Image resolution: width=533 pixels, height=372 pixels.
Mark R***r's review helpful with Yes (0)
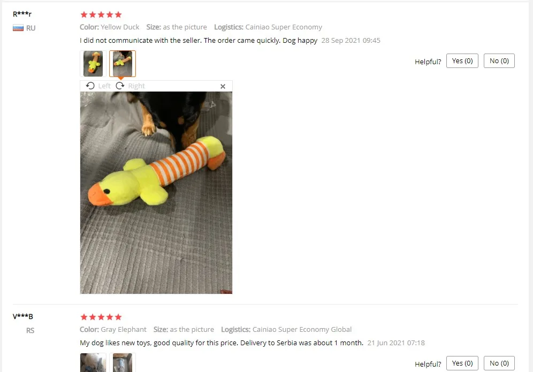tap(462, 61)
